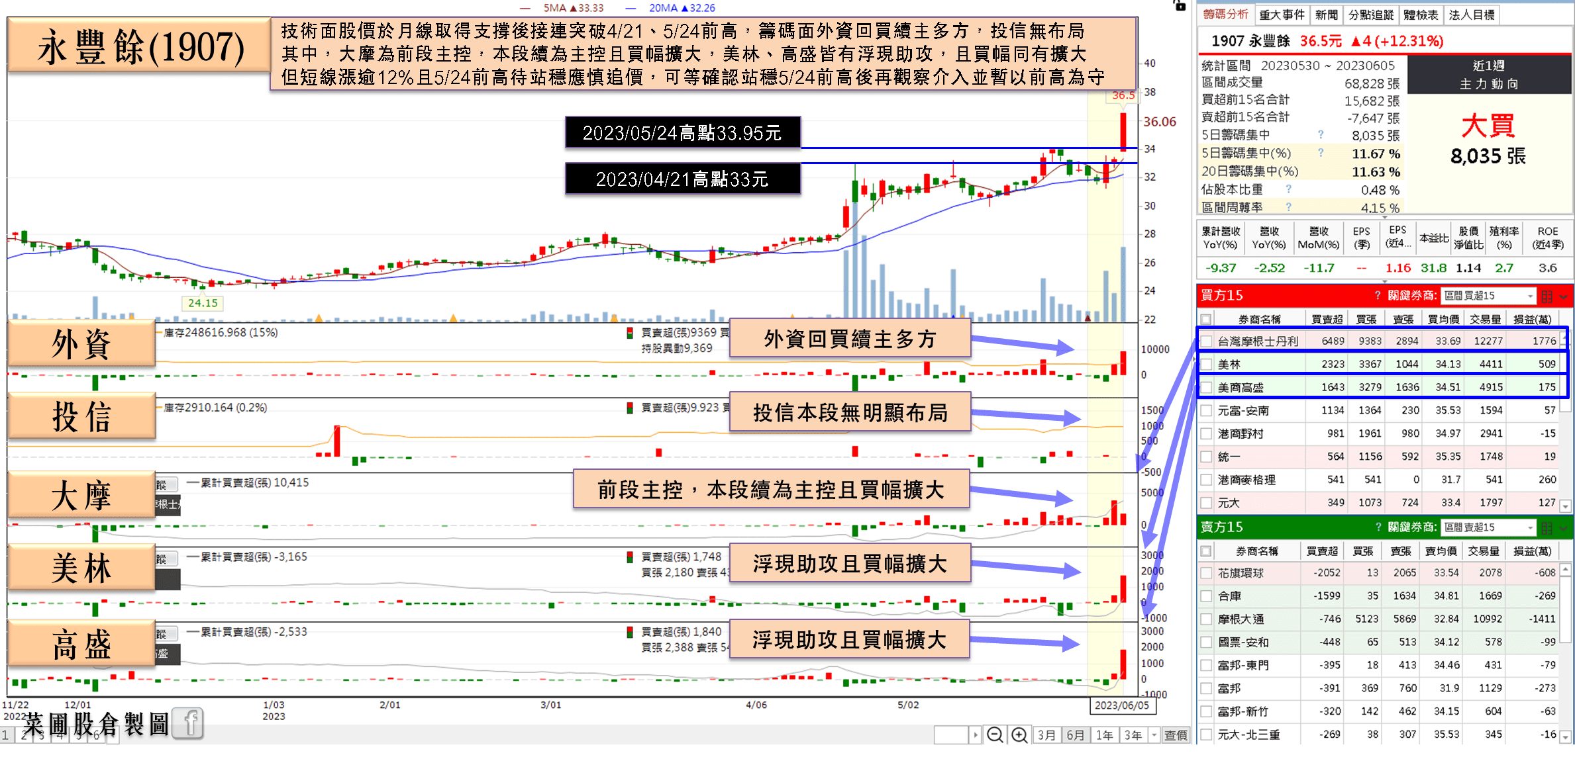Click help icon beside 5日籌碼集中
Image resolution: width=1575 pixels, height=759 pixels.
[1321, 135]
